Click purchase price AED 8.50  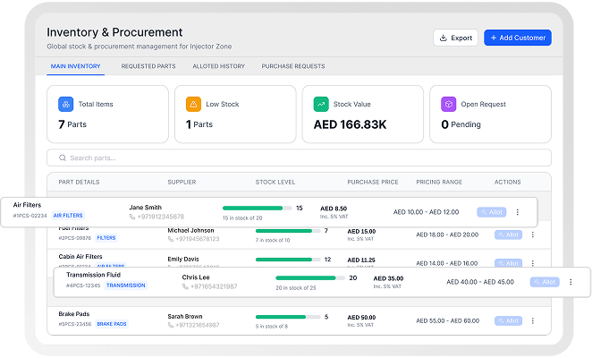[x=334, y=209]
